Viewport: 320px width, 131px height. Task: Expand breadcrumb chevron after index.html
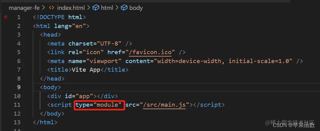click(x=88, y=8)
